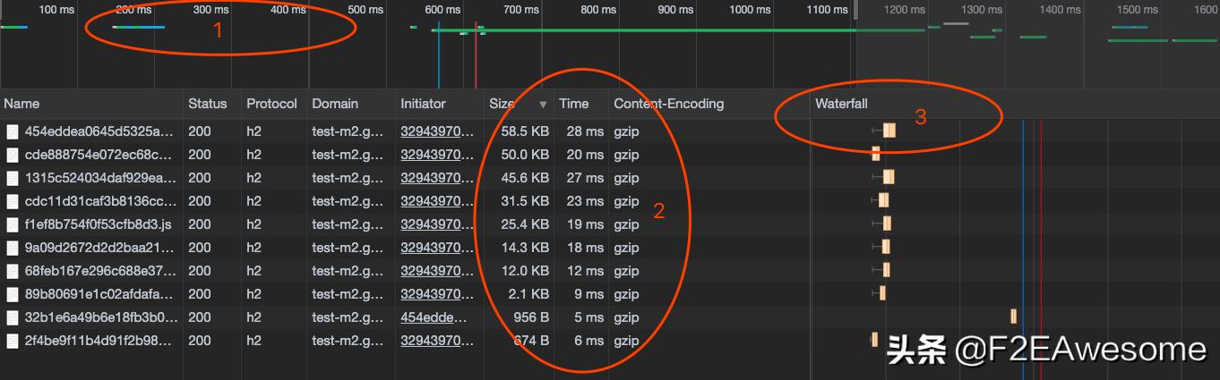Viewport: 1220px width, 380px height.
Task: Select the file icon of 68feb167e296c688e37 row
Action: click(x=13, y=271)
